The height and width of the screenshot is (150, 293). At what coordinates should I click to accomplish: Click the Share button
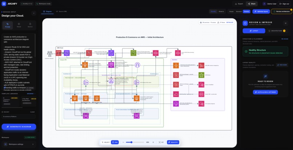tap(252, 4)
